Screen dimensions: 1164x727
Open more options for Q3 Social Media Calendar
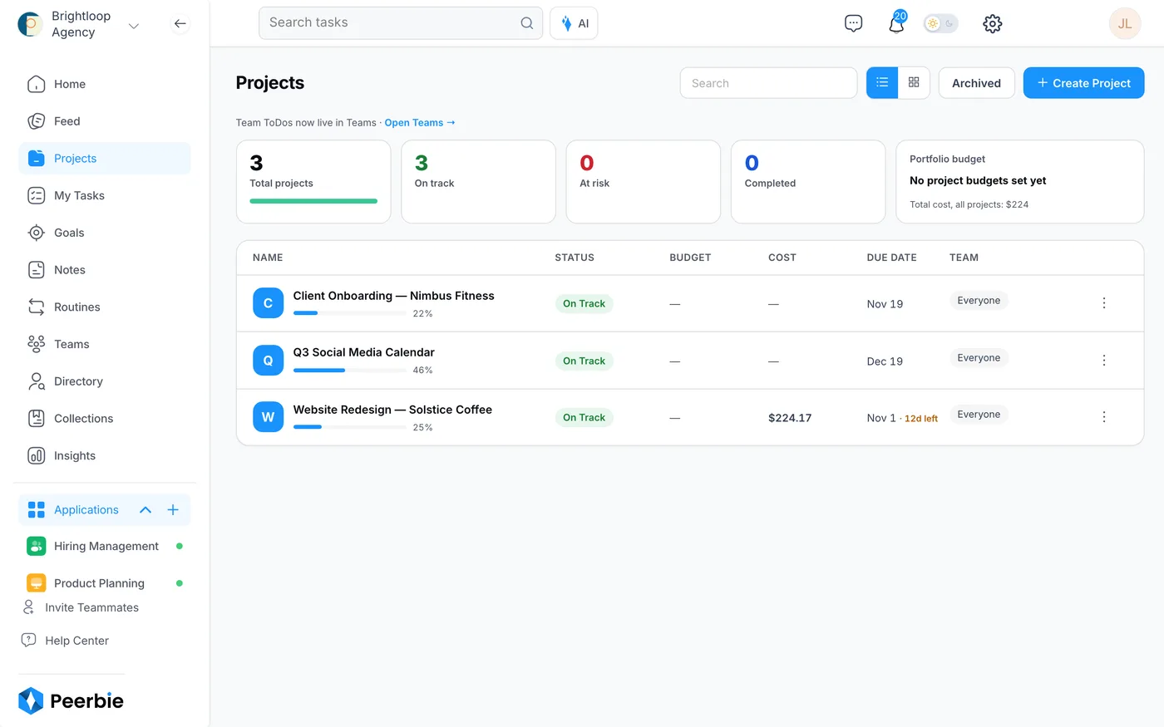[x=1104, y=361]
